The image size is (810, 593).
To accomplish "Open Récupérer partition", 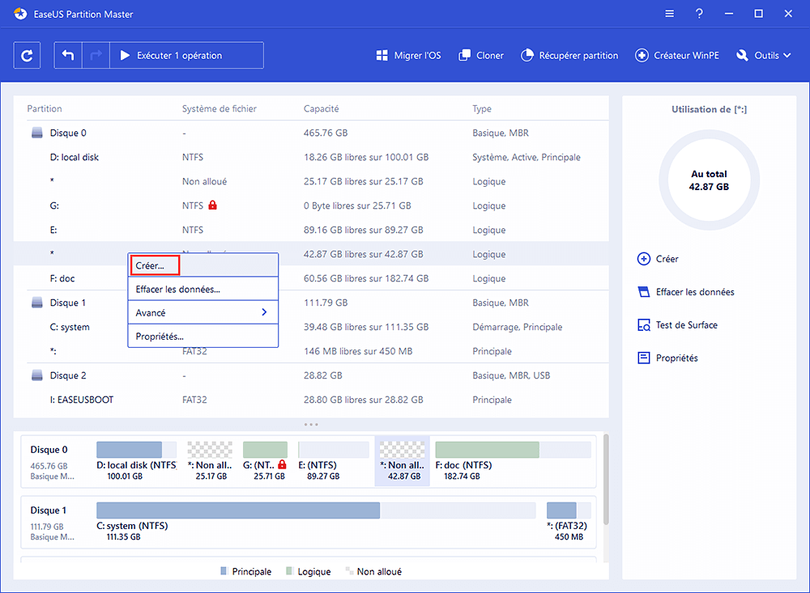I will [x=569, y=55].
